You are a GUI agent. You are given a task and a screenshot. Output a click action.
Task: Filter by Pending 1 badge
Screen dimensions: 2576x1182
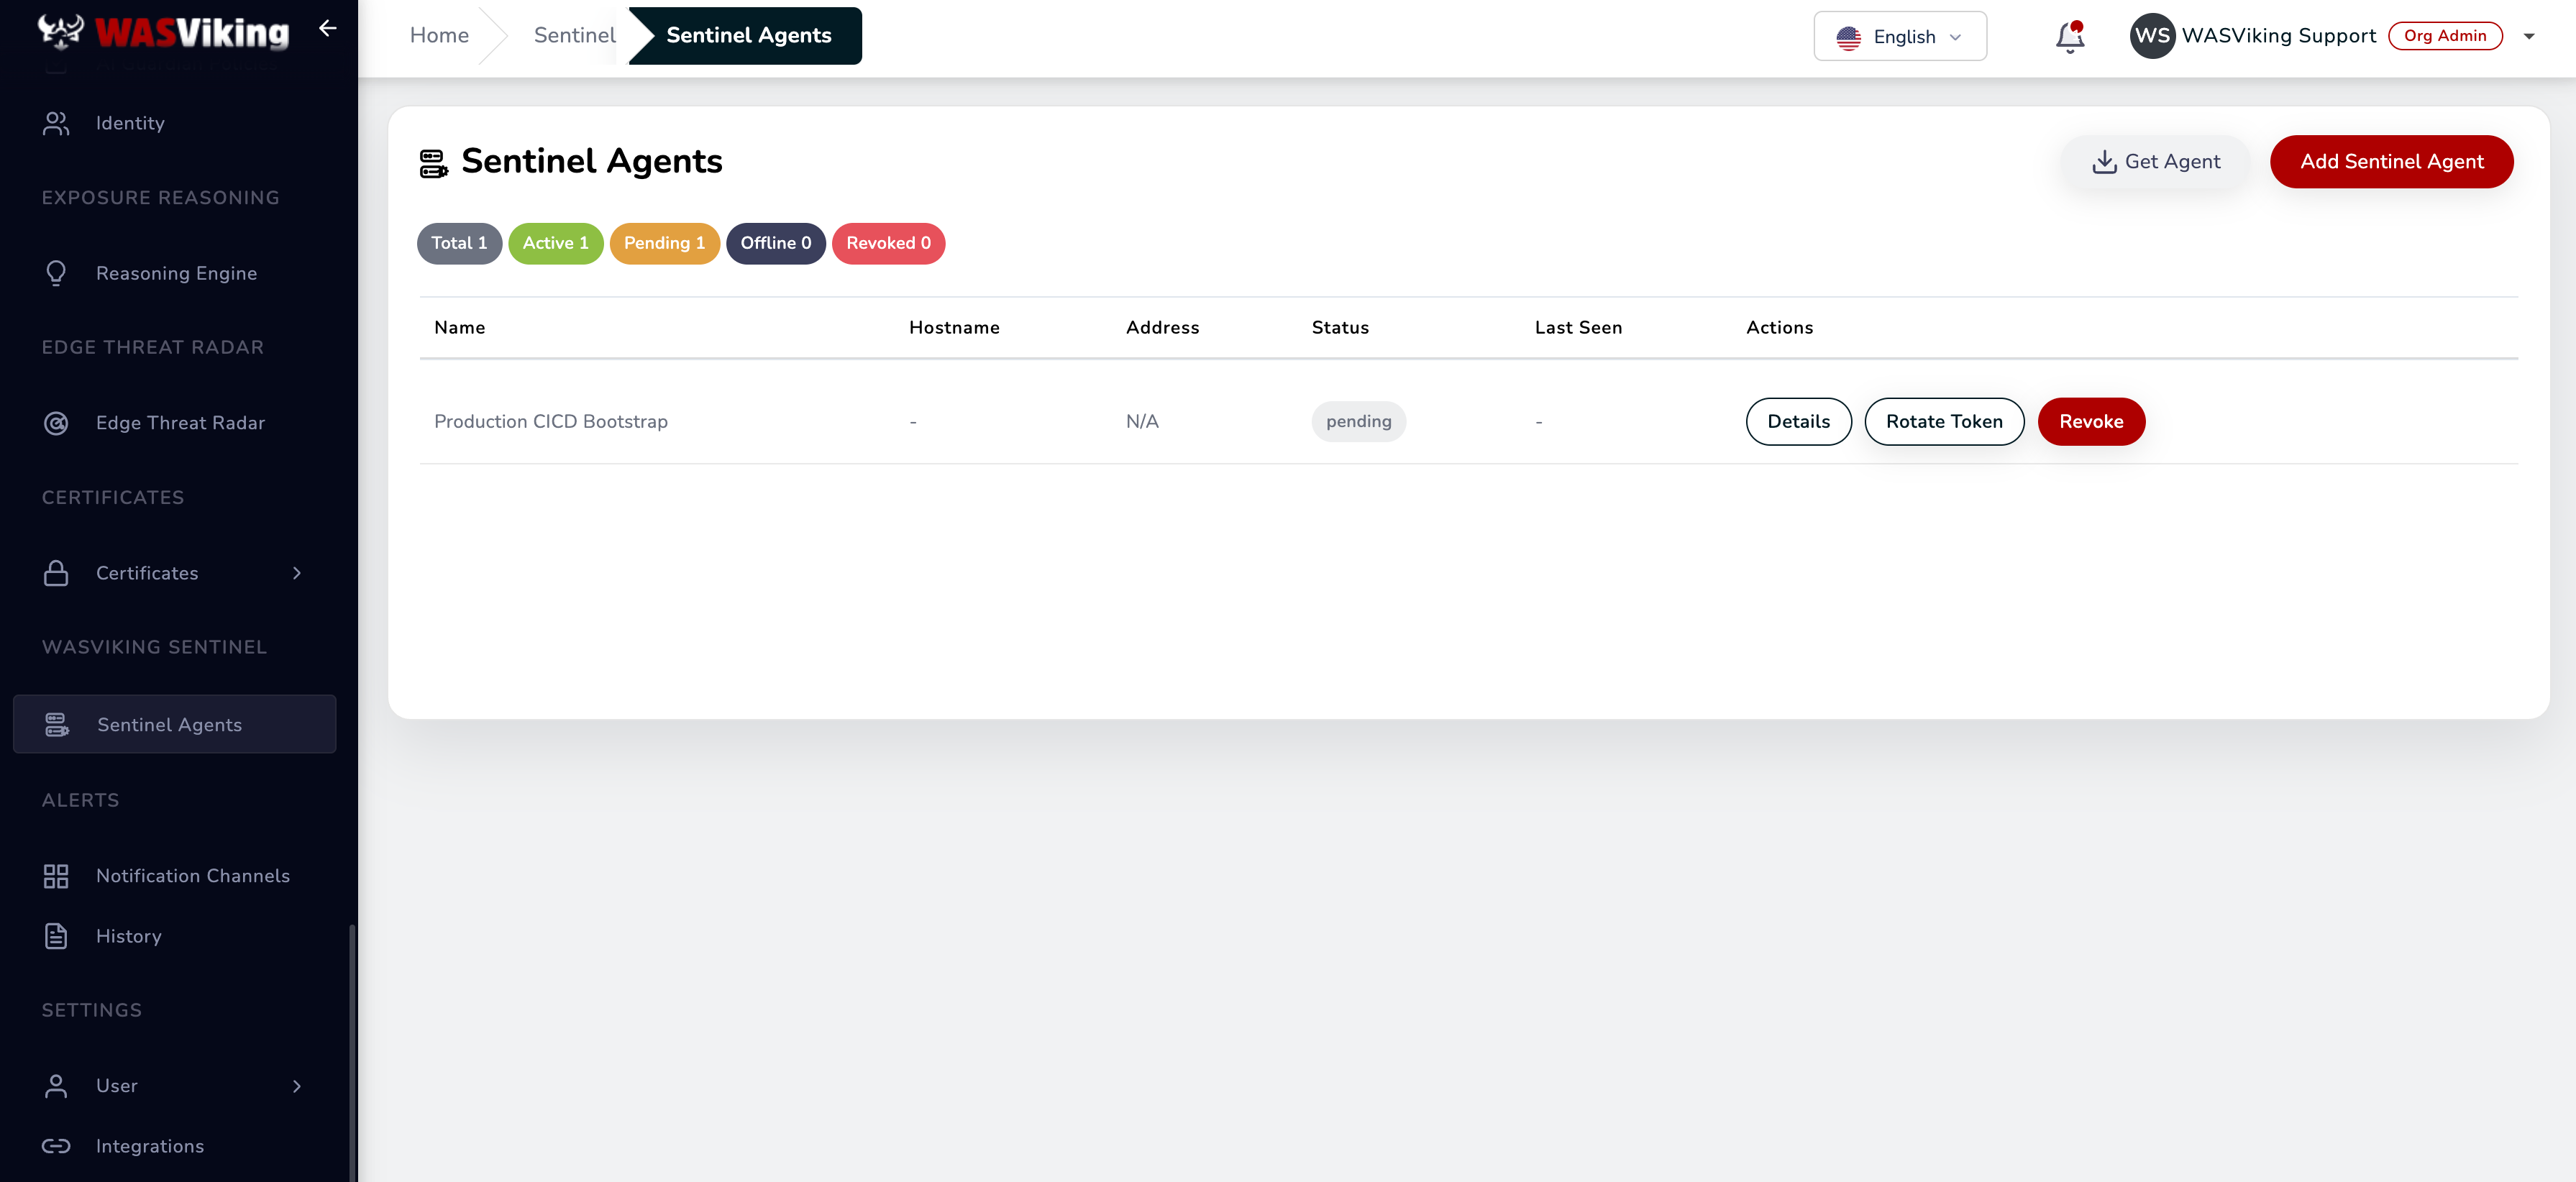click(x=664, y=244)
